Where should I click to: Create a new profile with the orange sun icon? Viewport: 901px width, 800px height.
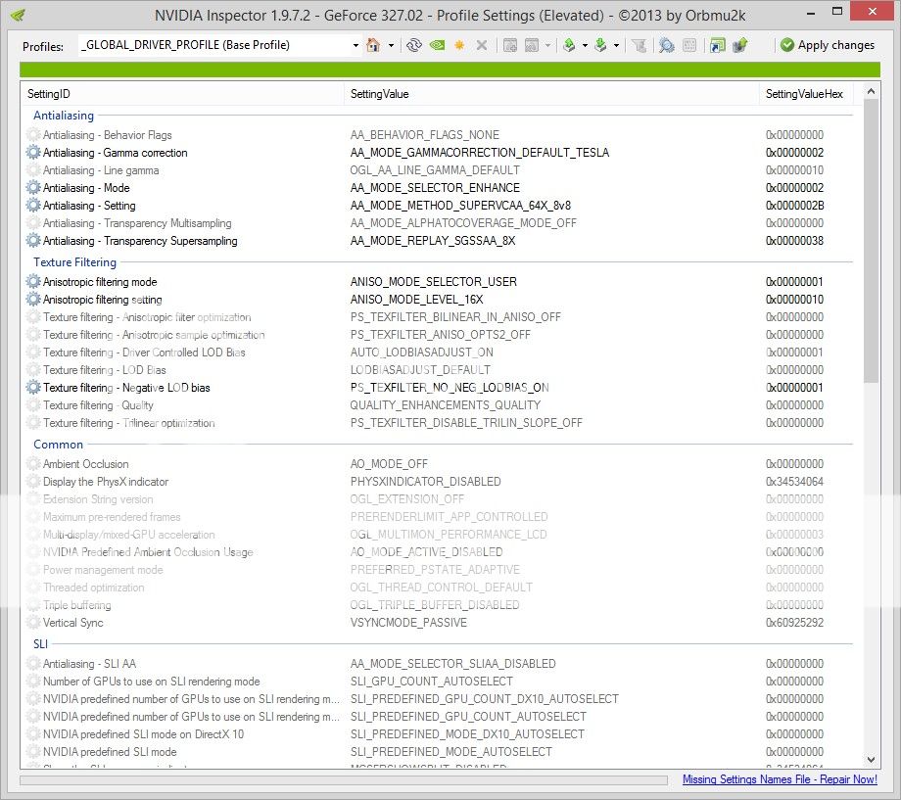459,45
